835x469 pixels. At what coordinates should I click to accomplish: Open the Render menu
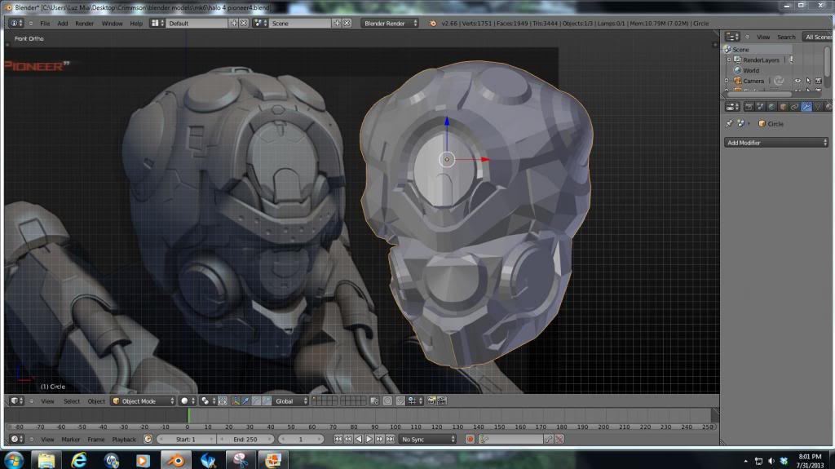tap(84, 24)
